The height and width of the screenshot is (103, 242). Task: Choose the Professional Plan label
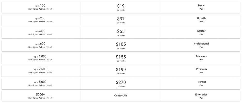201,45
